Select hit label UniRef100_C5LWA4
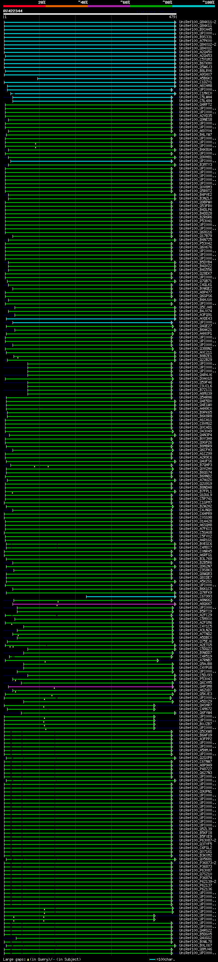218x962 pixels. (196, 97)
